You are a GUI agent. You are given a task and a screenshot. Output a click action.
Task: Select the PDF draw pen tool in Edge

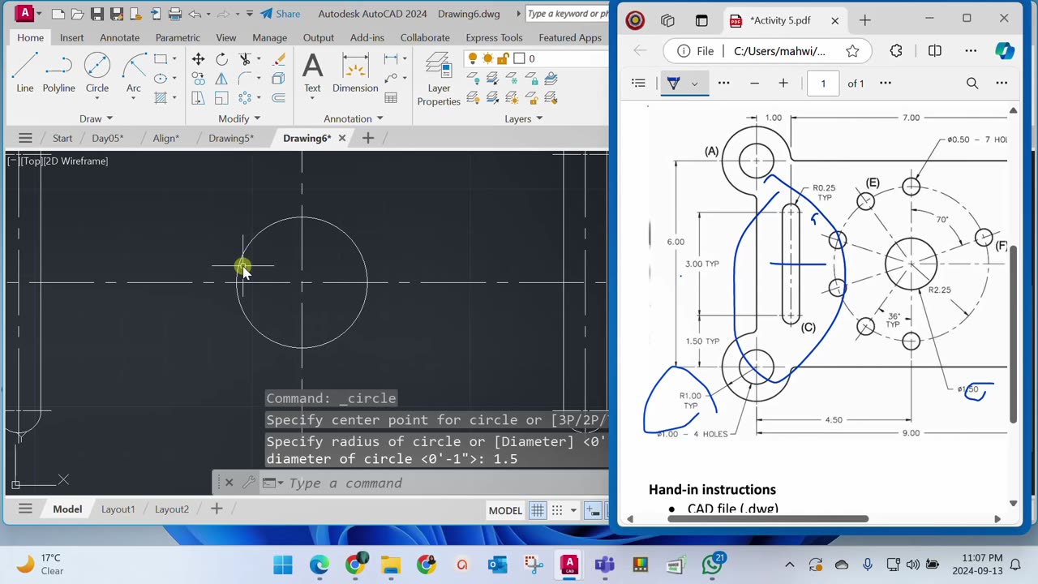click(x=673, y=83)
